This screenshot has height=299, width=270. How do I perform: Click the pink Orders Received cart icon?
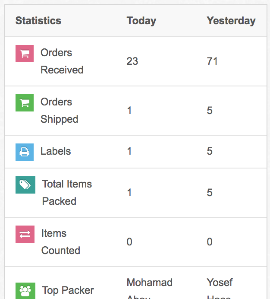[25, 54]
